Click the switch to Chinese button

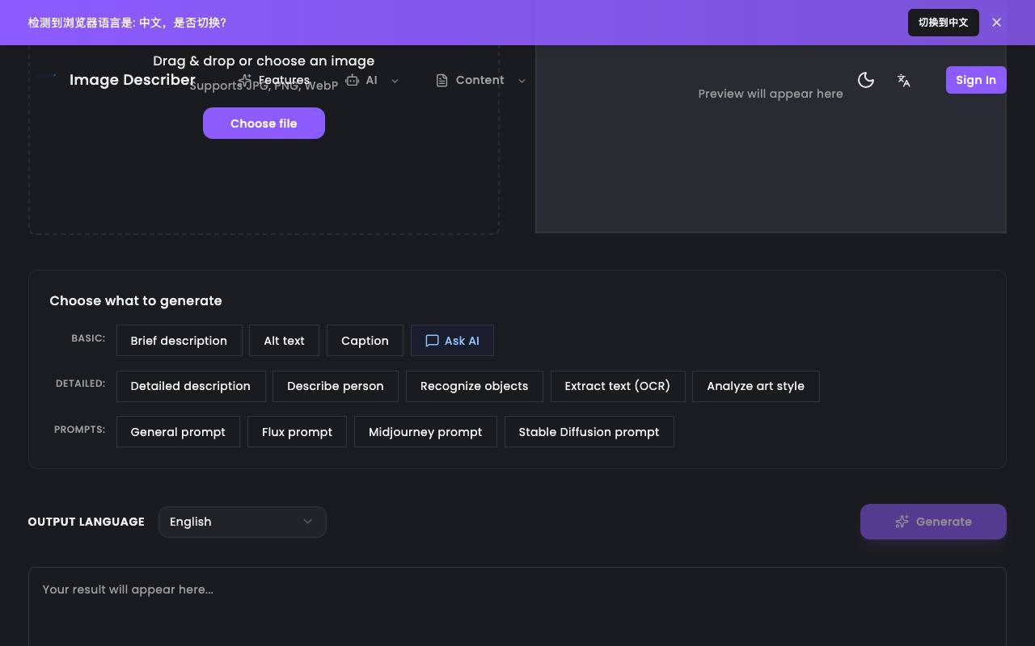(943, 23)
